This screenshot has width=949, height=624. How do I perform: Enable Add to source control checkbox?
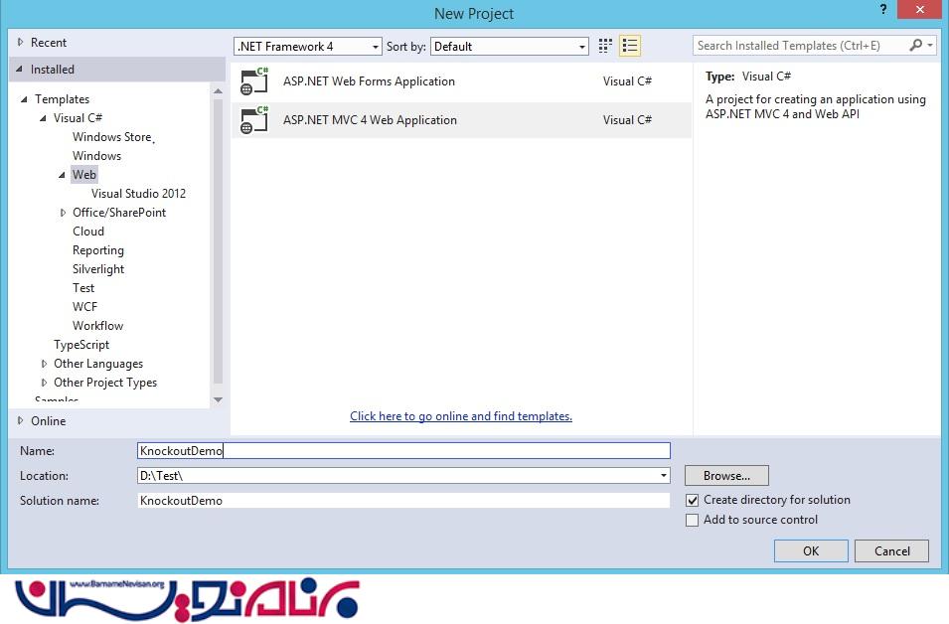(x=693, y=520)
